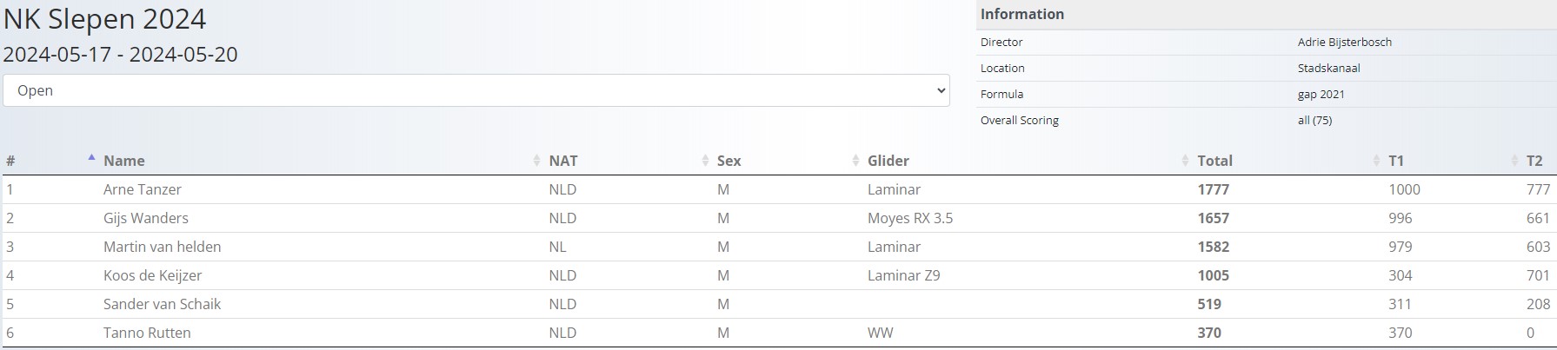Viewport: 1557px width, 350px height.
Task: Sort table by Sex column
Action: [x=729, y=161]
